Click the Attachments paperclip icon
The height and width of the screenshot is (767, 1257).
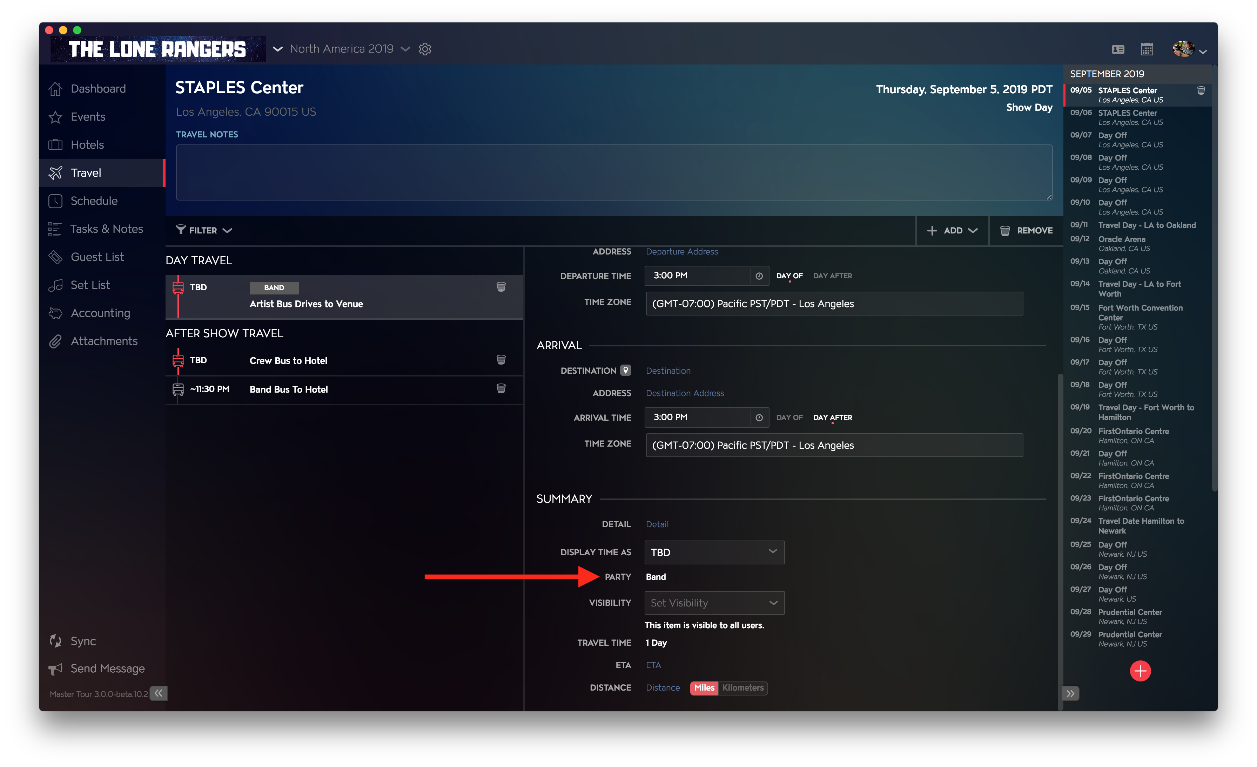(55, 341)
